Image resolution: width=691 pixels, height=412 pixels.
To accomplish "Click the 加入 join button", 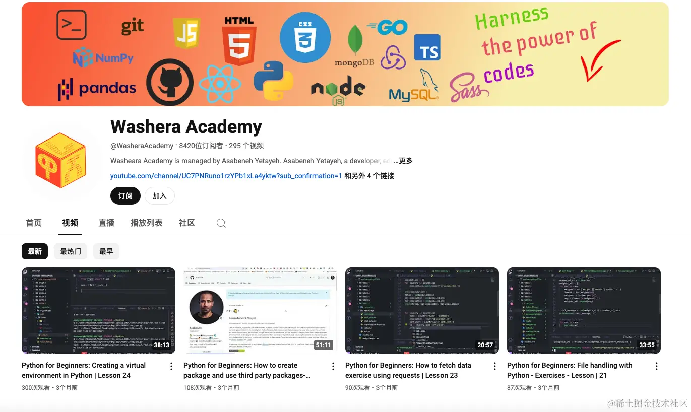I will click(x=160, y=196).
